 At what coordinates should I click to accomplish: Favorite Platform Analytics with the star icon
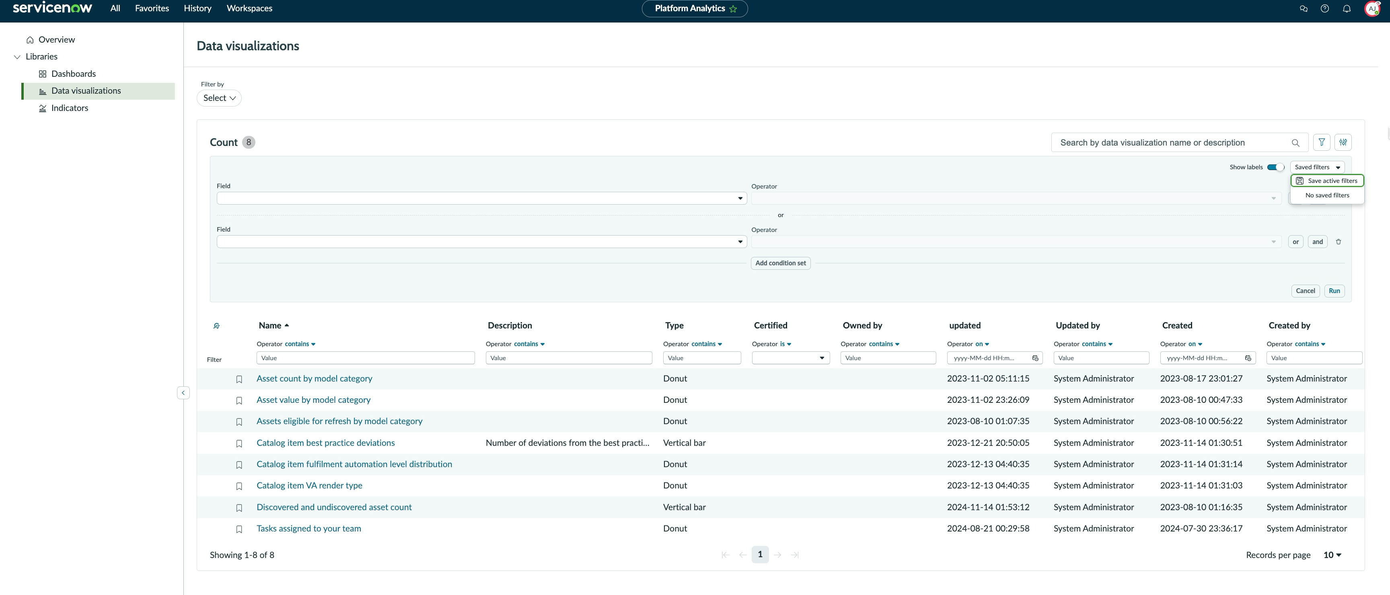click(x=733, y=8)
